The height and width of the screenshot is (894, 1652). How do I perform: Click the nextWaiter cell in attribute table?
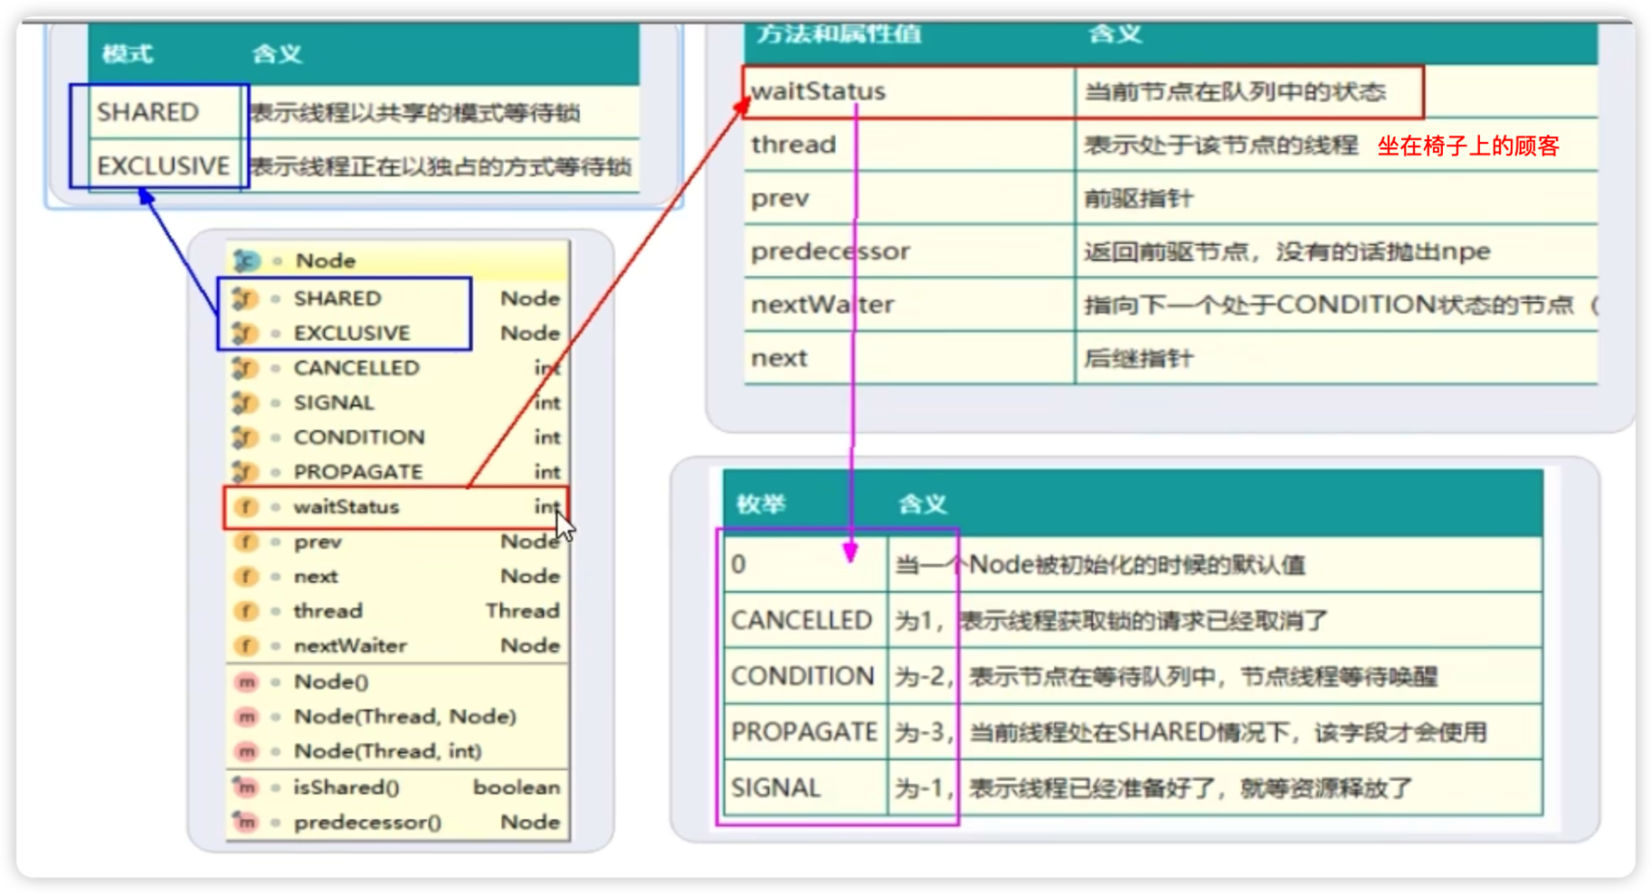909,305
